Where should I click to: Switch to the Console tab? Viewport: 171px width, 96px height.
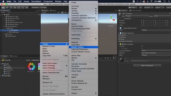click(14, 56)
